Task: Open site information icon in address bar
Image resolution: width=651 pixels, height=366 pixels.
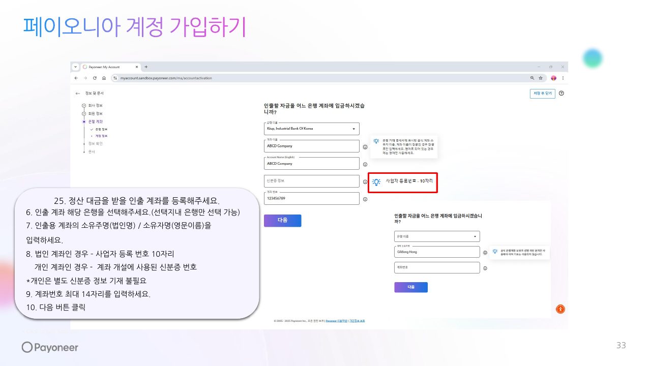Action: click(x=115, y=78)
